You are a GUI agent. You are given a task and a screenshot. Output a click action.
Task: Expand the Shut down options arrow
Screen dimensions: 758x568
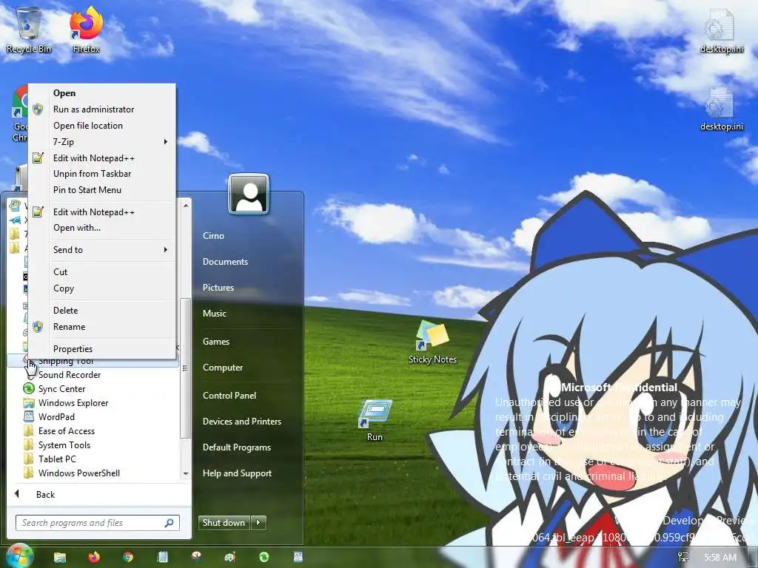tap(258, 522)
